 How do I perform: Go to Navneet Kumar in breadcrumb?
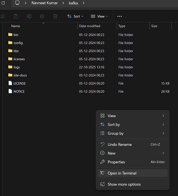pyautogui.click(x=44, y=3)
